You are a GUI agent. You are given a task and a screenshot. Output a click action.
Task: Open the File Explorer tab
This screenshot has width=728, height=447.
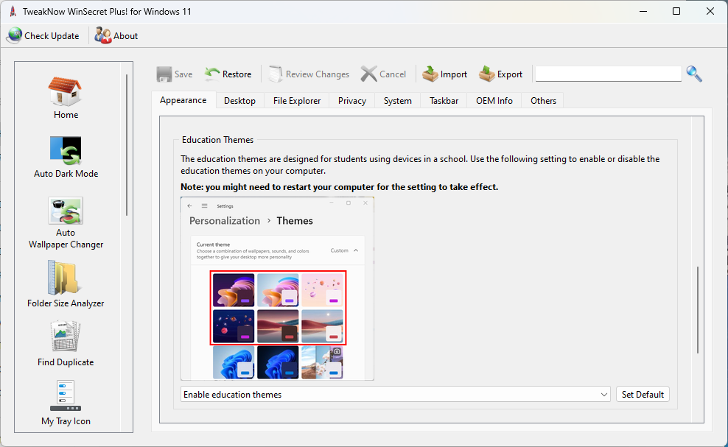tap(297, 101)
